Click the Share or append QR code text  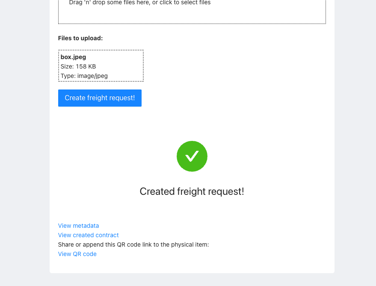(133, 244)
